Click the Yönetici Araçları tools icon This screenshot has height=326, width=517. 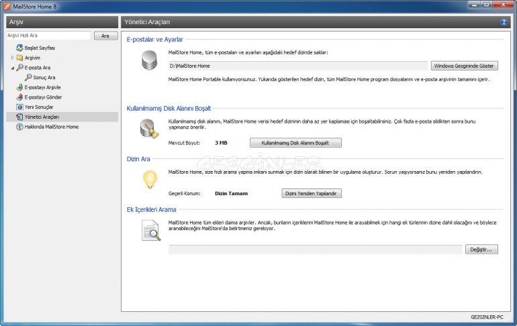pos(19,117)
